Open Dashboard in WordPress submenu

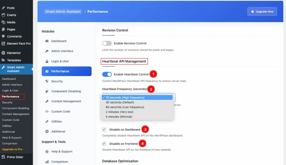9,79
